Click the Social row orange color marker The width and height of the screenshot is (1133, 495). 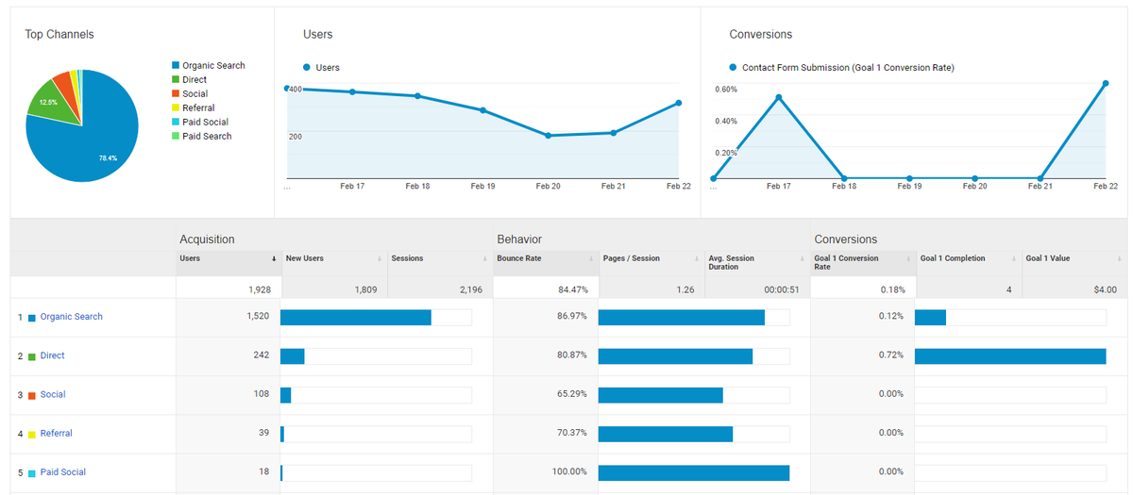31,395
